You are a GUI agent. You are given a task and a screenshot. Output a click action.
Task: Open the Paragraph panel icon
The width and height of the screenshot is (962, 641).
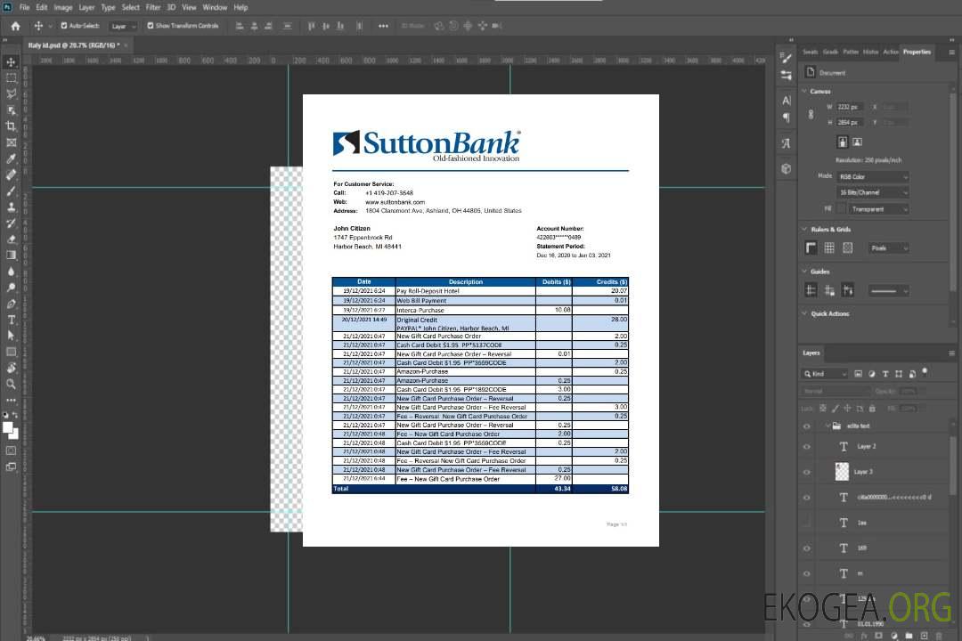[x=786, y=118]
